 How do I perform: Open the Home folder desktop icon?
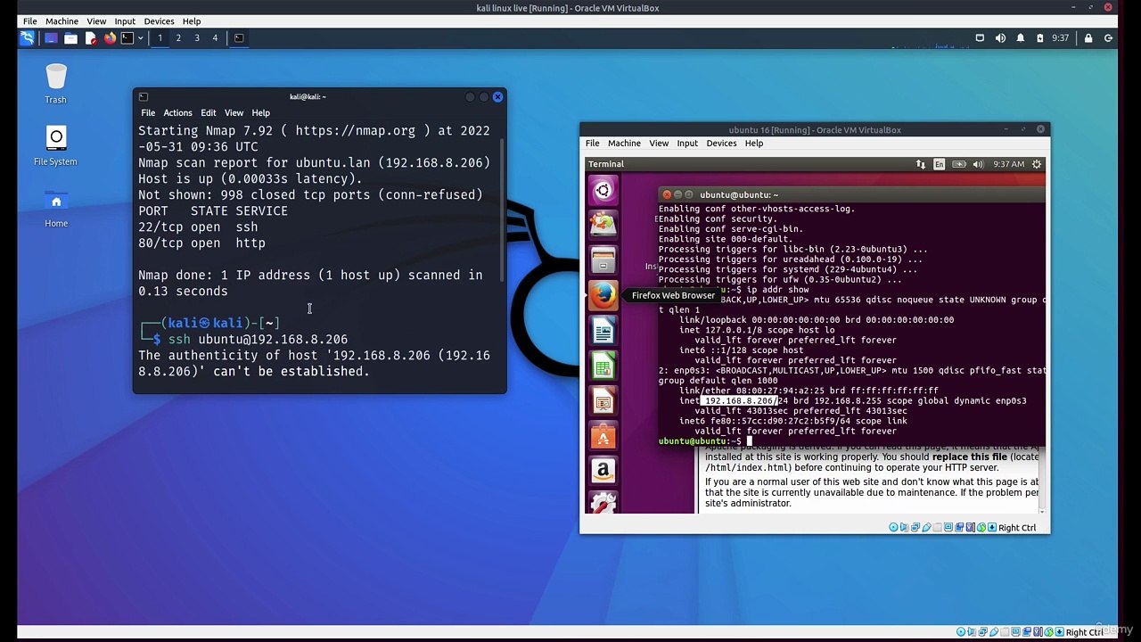pyautogui.click(x=56, y=209)
